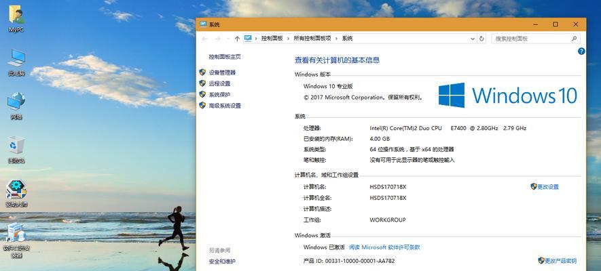Click the forward arrow in the address bar
Image resolution: width=601 pixels, height=271 pixels.
coord(218,39)
